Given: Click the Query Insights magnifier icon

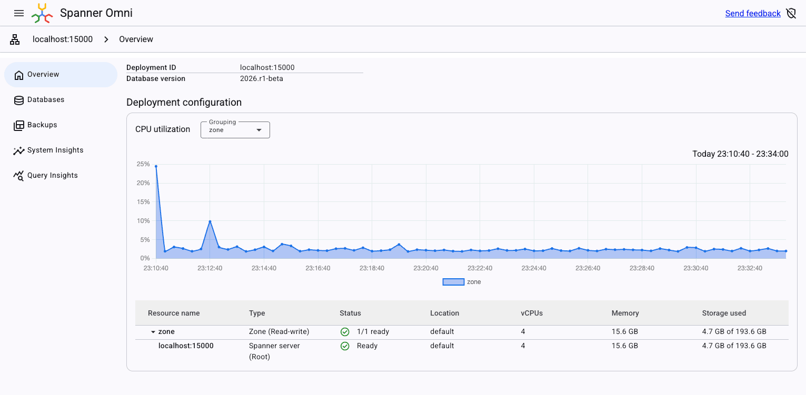Looking at the screenshot, I should [x=19, y=176].
